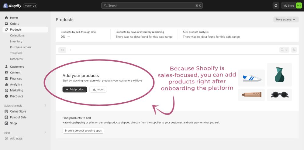This screenshot has width=304, height=150.
Task: Click the Online Store icon
Action: tap(6, 111)
